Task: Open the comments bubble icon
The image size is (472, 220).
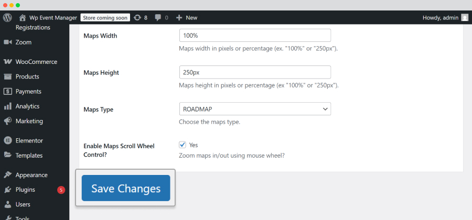Action: (x=158, y=18)
